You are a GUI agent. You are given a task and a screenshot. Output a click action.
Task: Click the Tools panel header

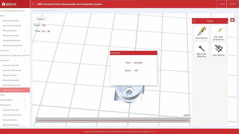click(x=210, y=21)
